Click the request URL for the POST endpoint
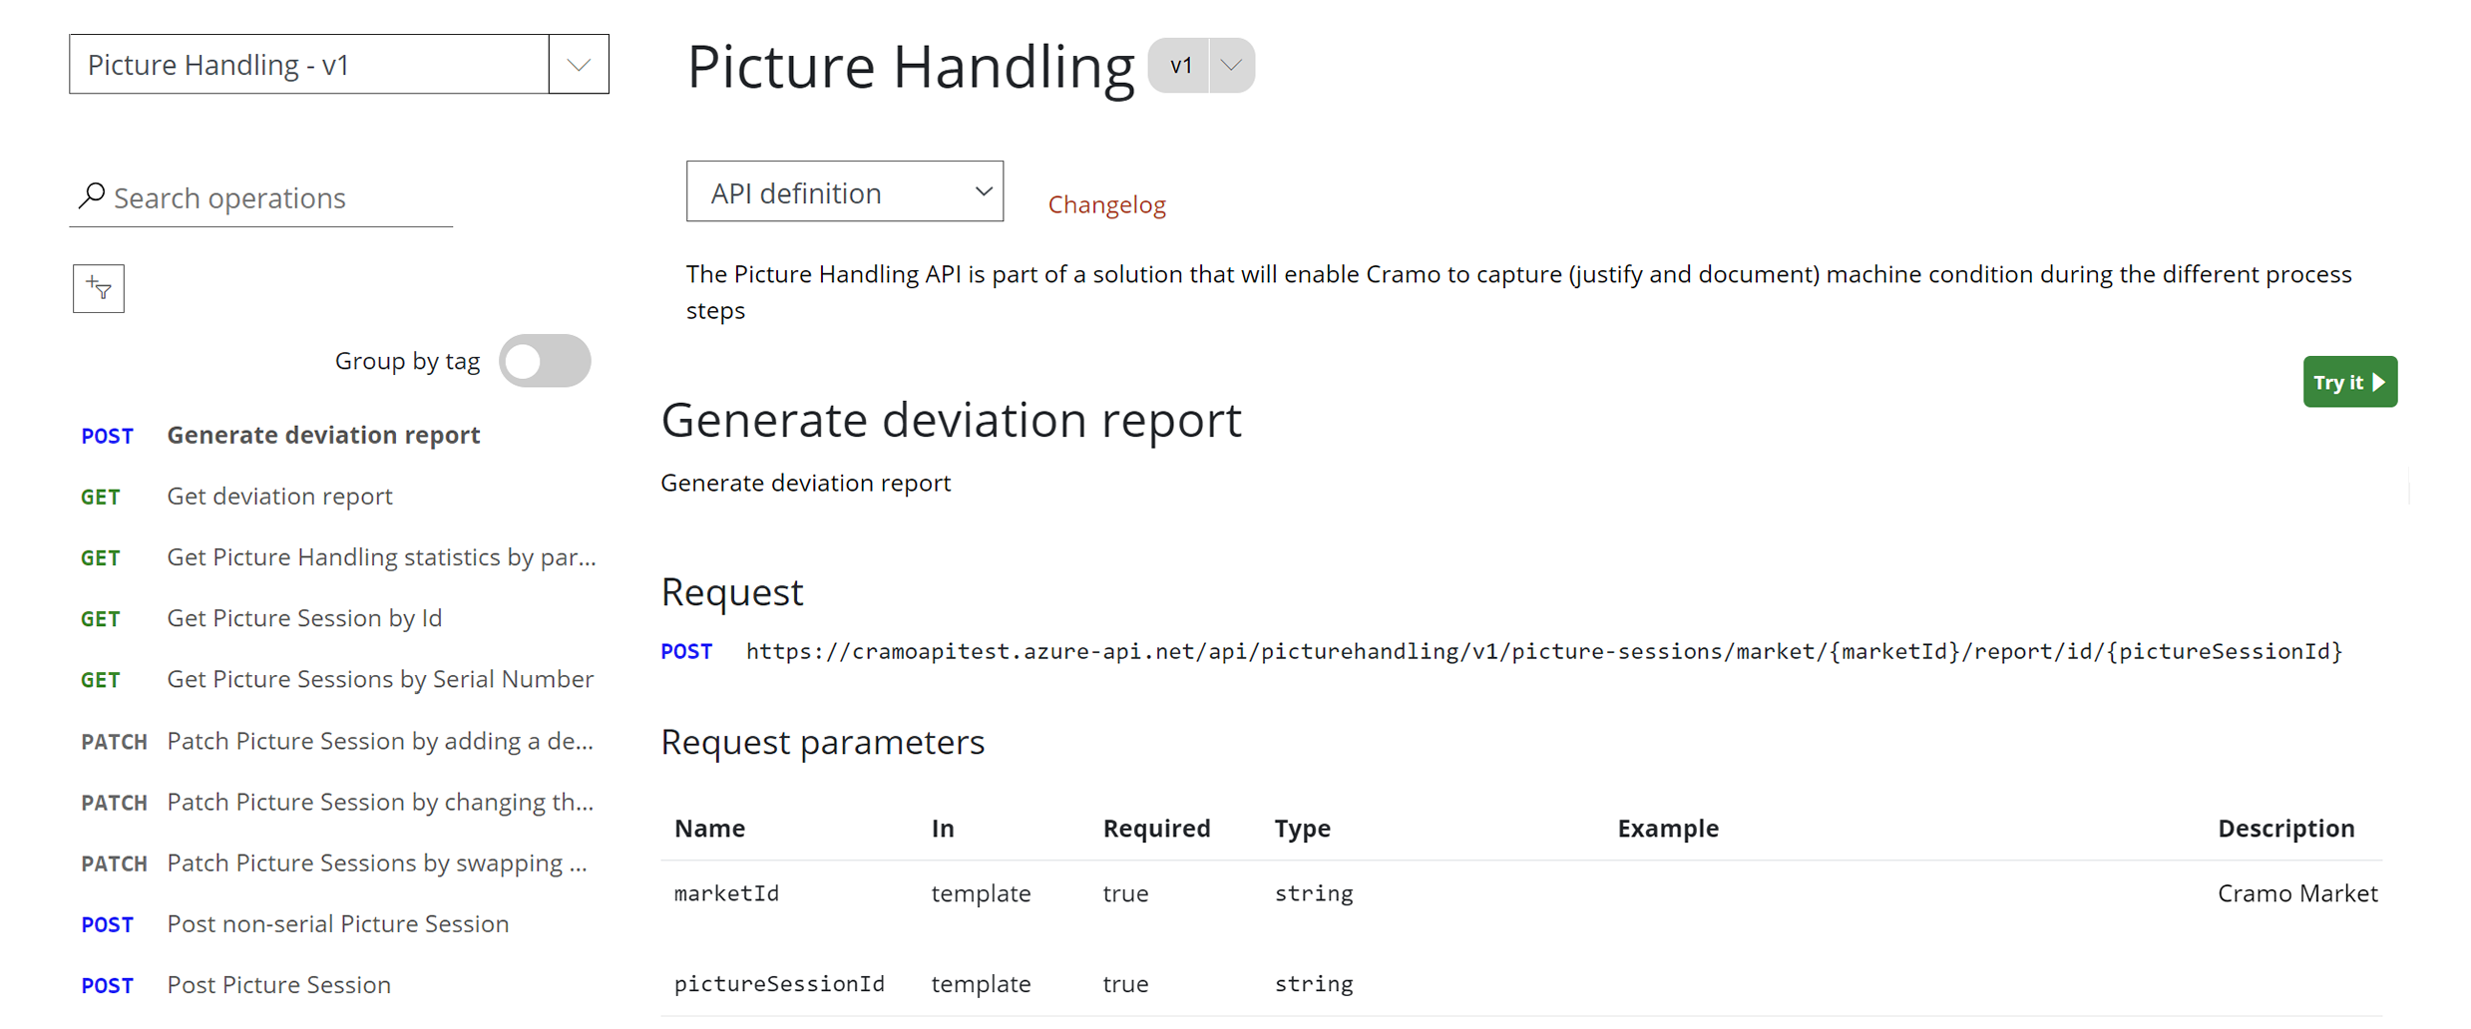The width and height of the screenshot is (2471, 1029). (1542, 651)
